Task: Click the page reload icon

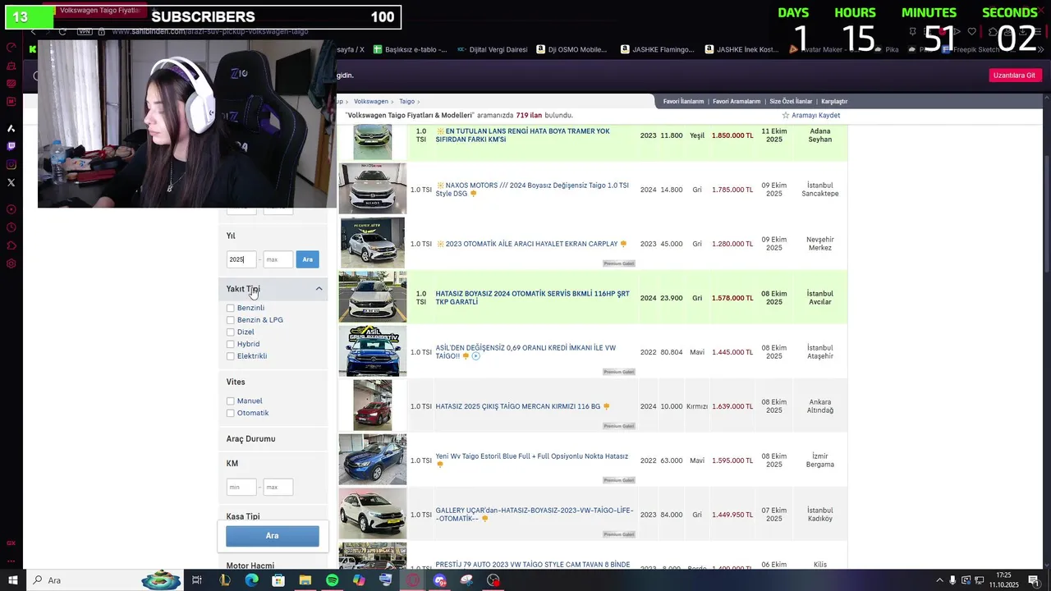Action: click(62, 31)
